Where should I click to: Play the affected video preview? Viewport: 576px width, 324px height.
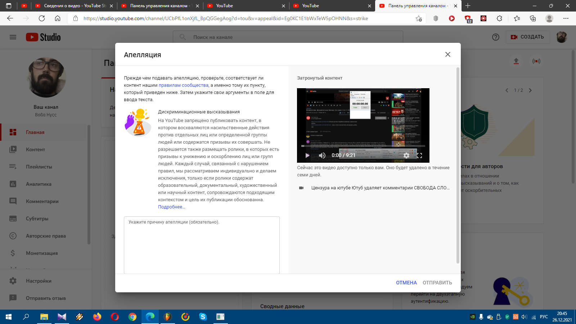click(307, 155)
